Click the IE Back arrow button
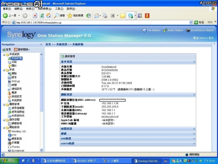The height and width of the screenshot is (164, 218). point(5,15)
